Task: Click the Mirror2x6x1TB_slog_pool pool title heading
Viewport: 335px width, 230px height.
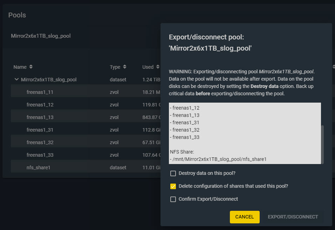Action: (41, 36)
